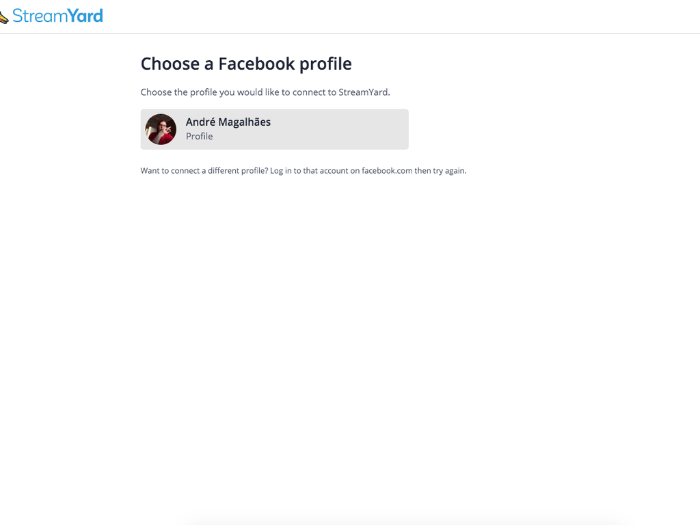The width and height of the screenshot is (700, 525).
Task: Open StreamYard home via the wordmark
Action: click(57, 16)
